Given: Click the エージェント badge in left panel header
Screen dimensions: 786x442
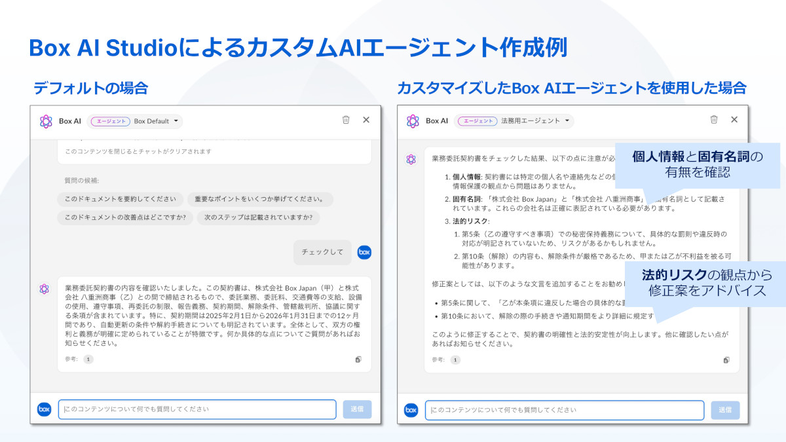Looking at the screenshot, I should [109, 121].
